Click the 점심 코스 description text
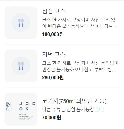The height and width of the screenshot is (129, 124). coord(80,23)
